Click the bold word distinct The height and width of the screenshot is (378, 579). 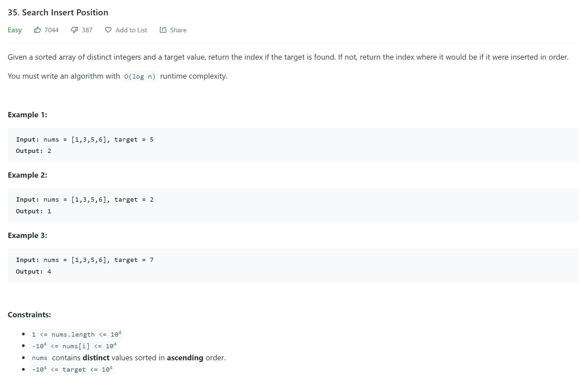click(x=96, y=358)
